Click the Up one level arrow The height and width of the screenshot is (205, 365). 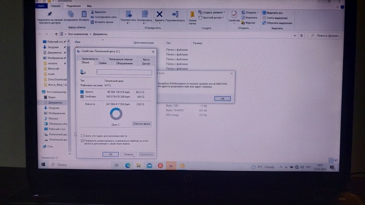(x=56, y=34)
